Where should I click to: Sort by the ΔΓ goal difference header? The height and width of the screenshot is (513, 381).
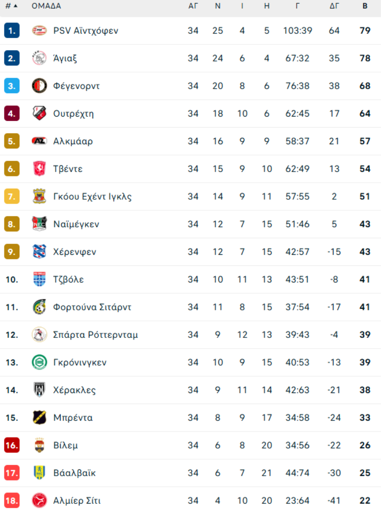click(x=334, y=6)
